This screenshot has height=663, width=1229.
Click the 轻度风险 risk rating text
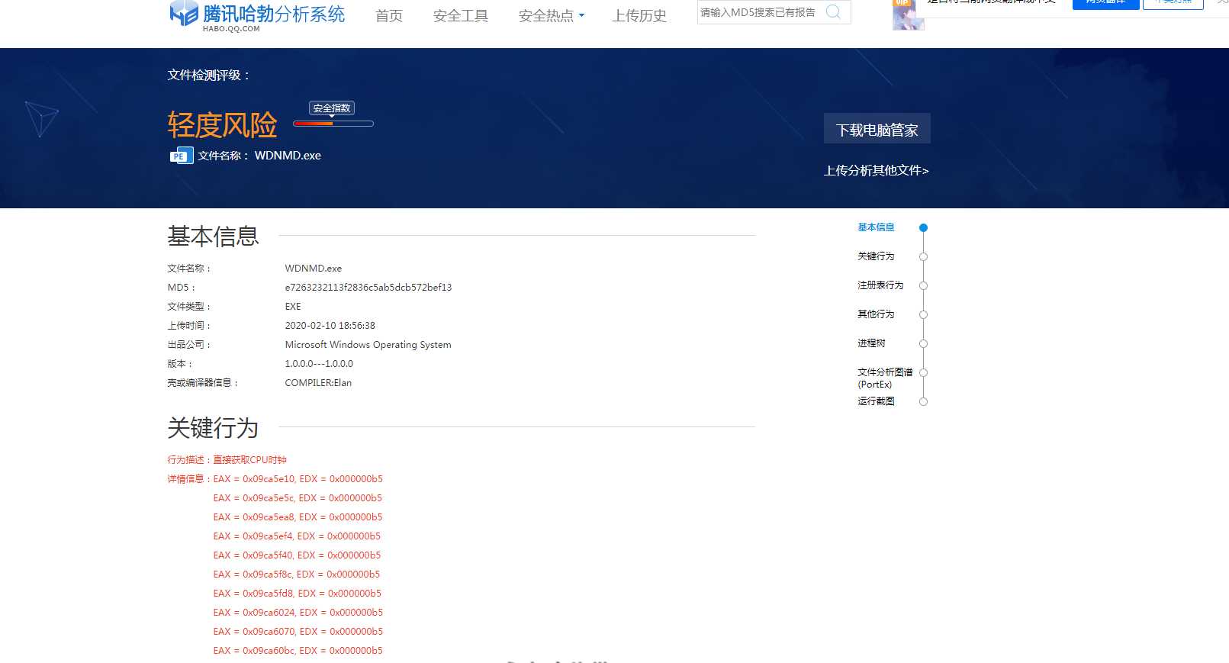(223, 125)
